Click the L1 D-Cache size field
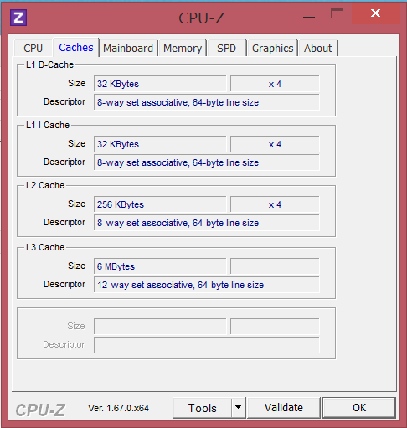 pyautogui.click(x=160, y=84)
